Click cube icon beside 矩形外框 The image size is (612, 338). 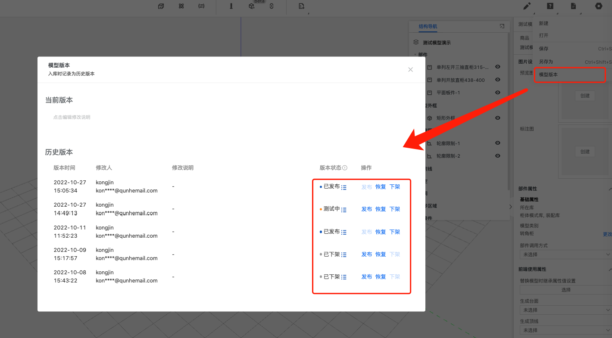point(430,118)
